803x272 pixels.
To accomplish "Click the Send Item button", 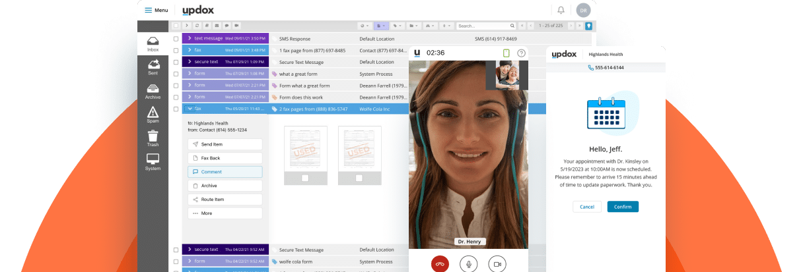I will point(225,144).
